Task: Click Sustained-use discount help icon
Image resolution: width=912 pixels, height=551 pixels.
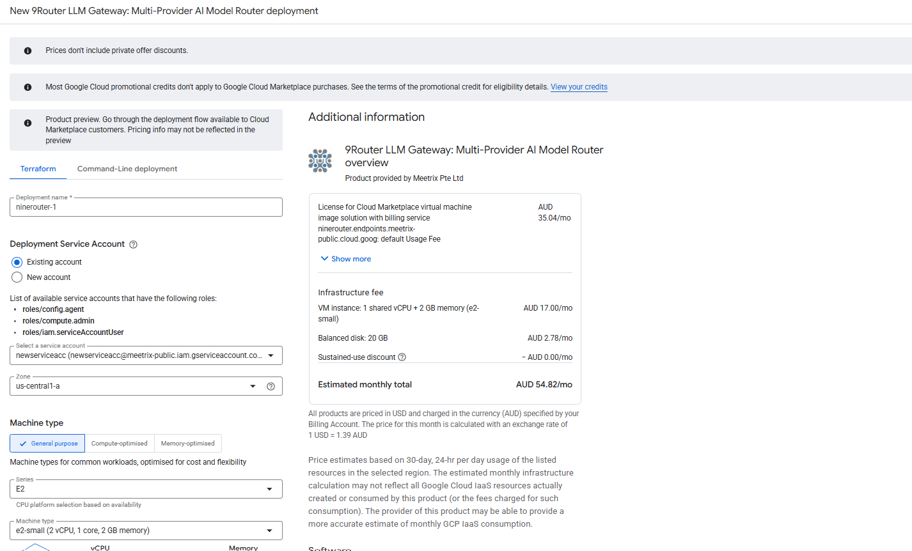Action: [402, 357]
